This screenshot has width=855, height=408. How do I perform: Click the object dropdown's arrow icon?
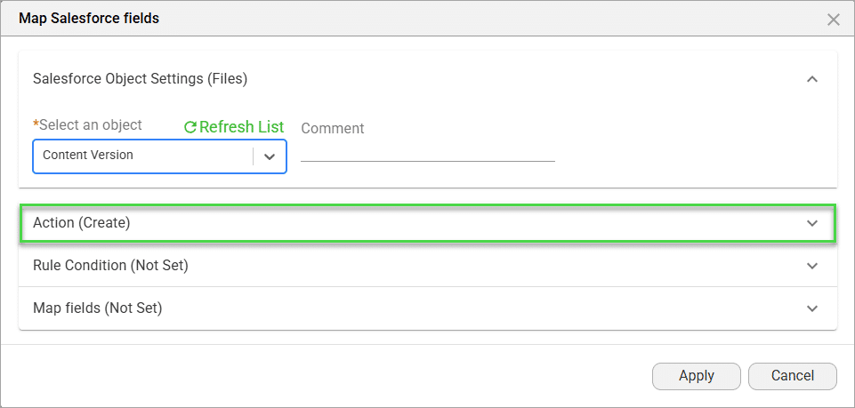tap(270, 156)
